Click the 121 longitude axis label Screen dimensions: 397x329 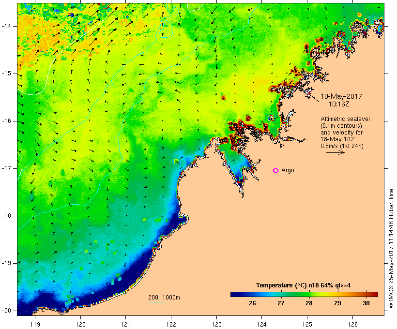click(x=125, y=324)
